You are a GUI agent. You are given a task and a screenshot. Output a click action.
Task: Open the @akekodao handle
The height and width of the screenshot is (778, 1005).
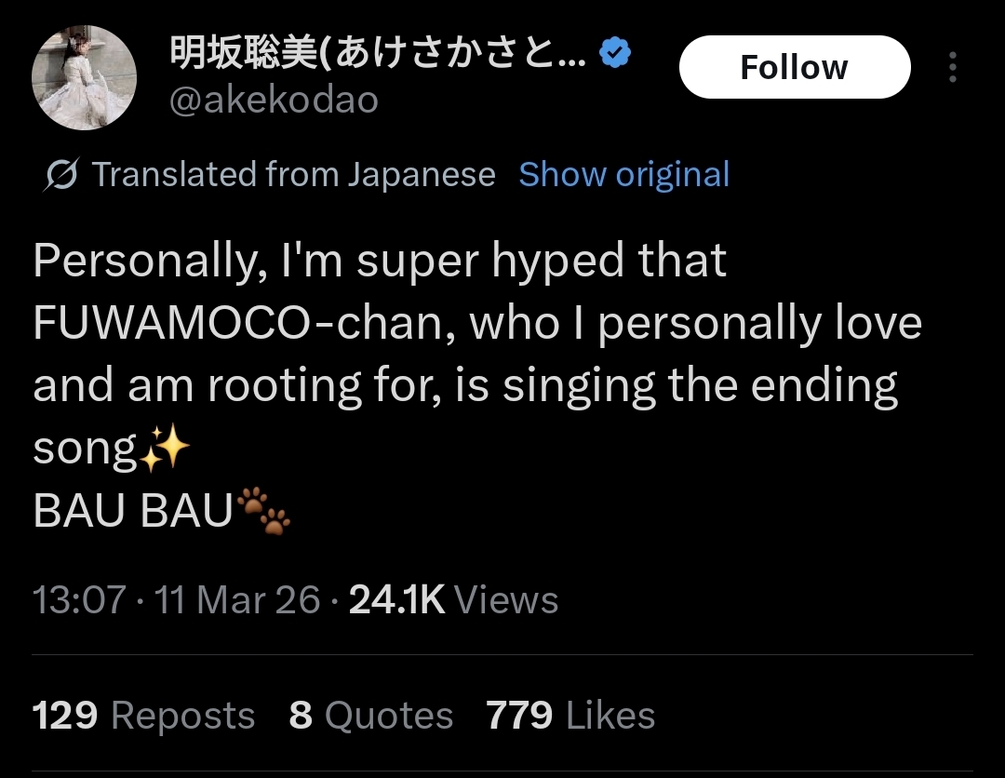pos(274,100)
